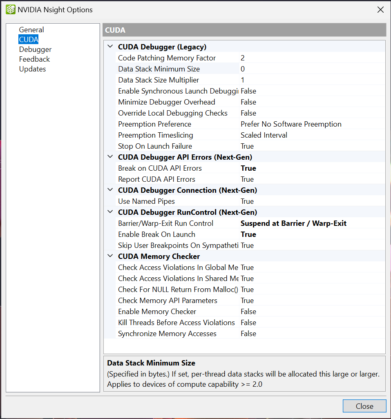Change Check For NULL Return From Malloc() value
This screenshot has width=391, height=419.
click(312, 290)
